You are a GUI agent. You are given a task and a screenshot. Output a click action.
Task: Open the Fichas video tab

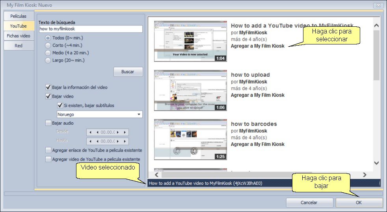[x=19, y=36]
